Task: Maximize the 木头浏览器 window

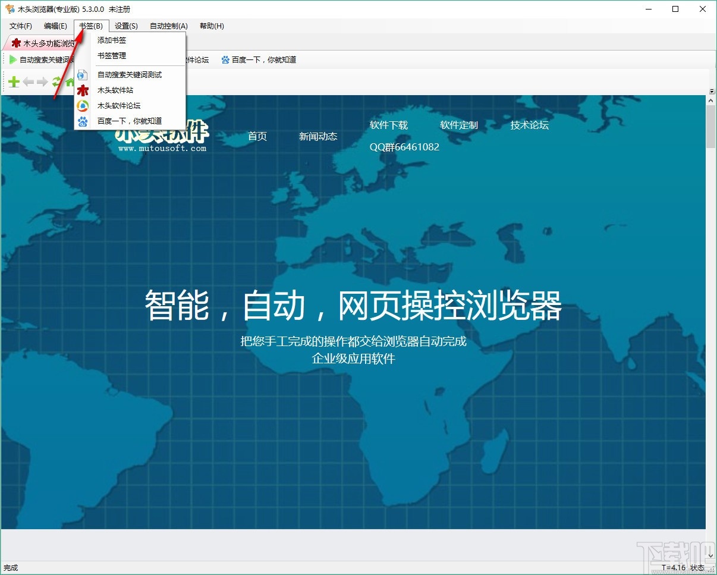Action: (675, 9)
